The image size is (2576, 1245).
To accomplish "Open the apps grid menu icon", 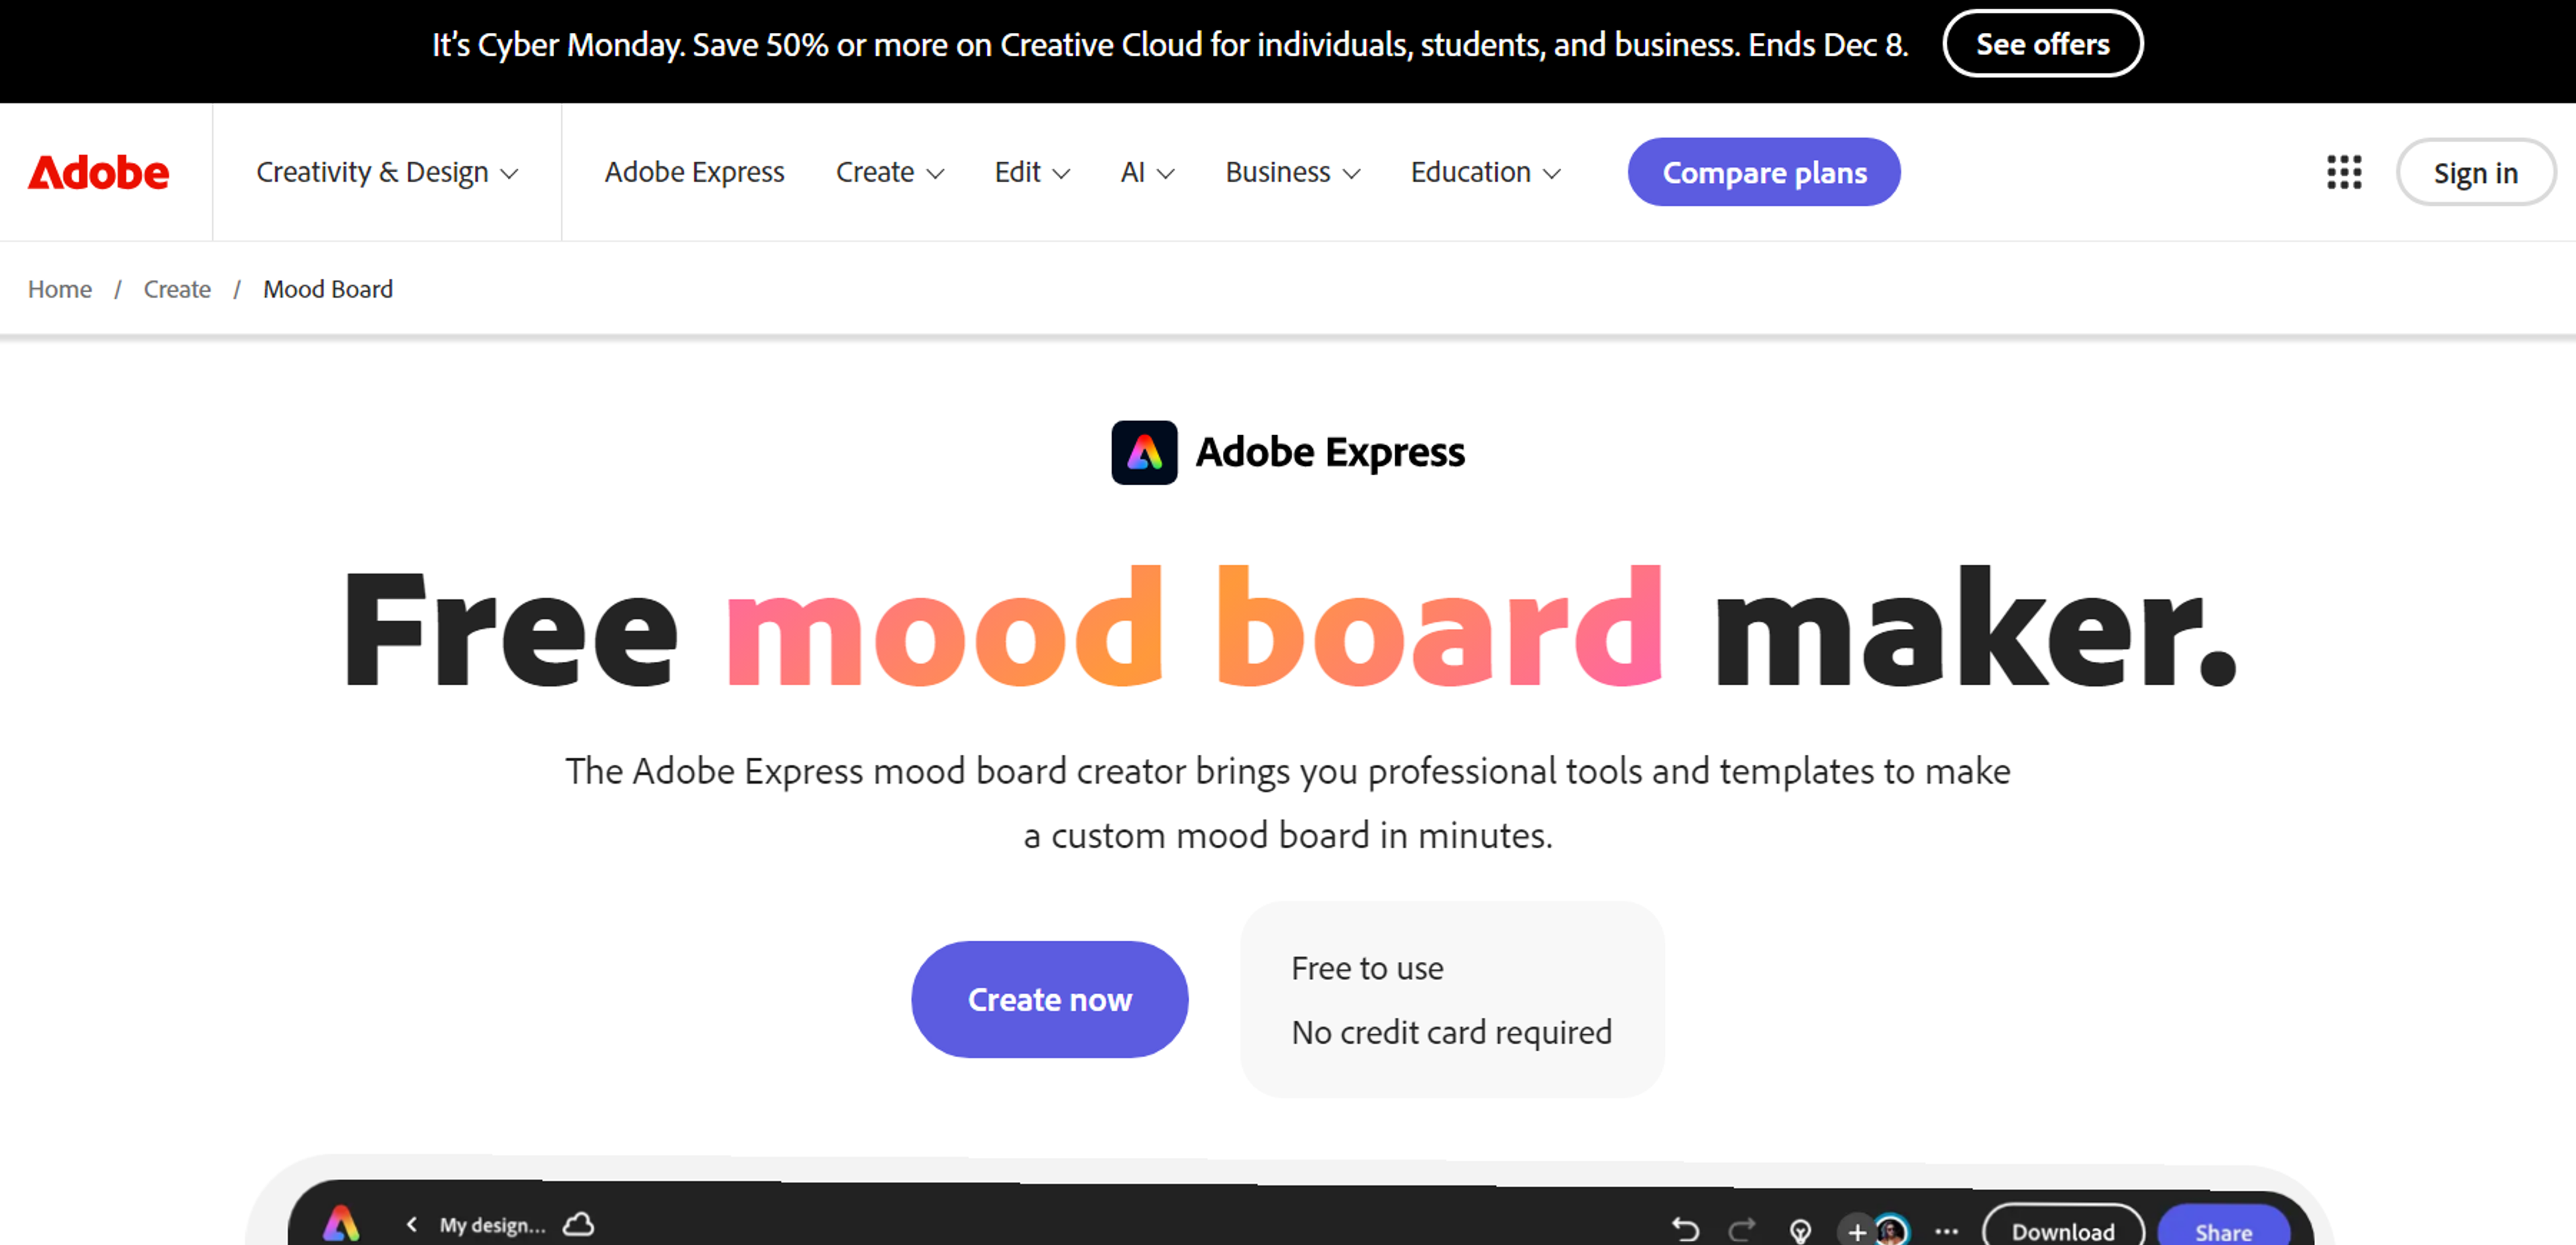I will click(x=2343, y=171).
